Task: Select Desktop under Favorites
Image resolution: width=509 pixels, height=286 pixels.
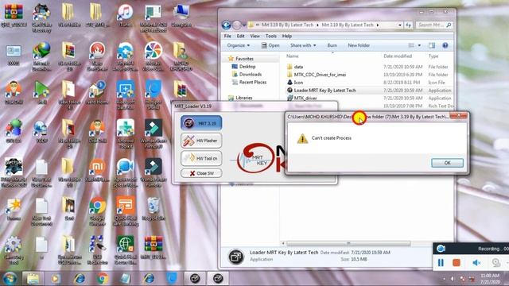Action: coord(247,67)
